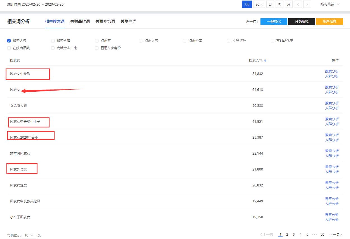Open 搜索分析 for 风衣女中长款

[332, 71]
